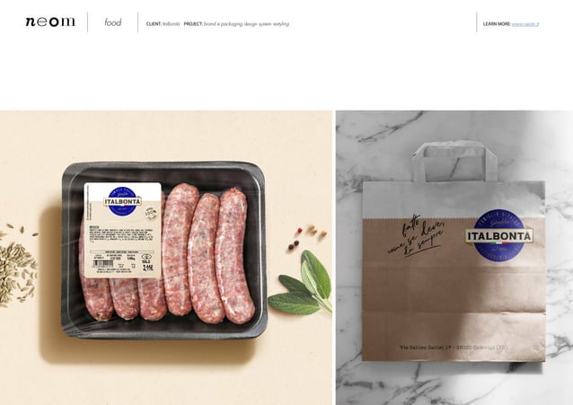Click the blue Italbontà badge on bag
573x405 pixels.
(x=499, y=235)
